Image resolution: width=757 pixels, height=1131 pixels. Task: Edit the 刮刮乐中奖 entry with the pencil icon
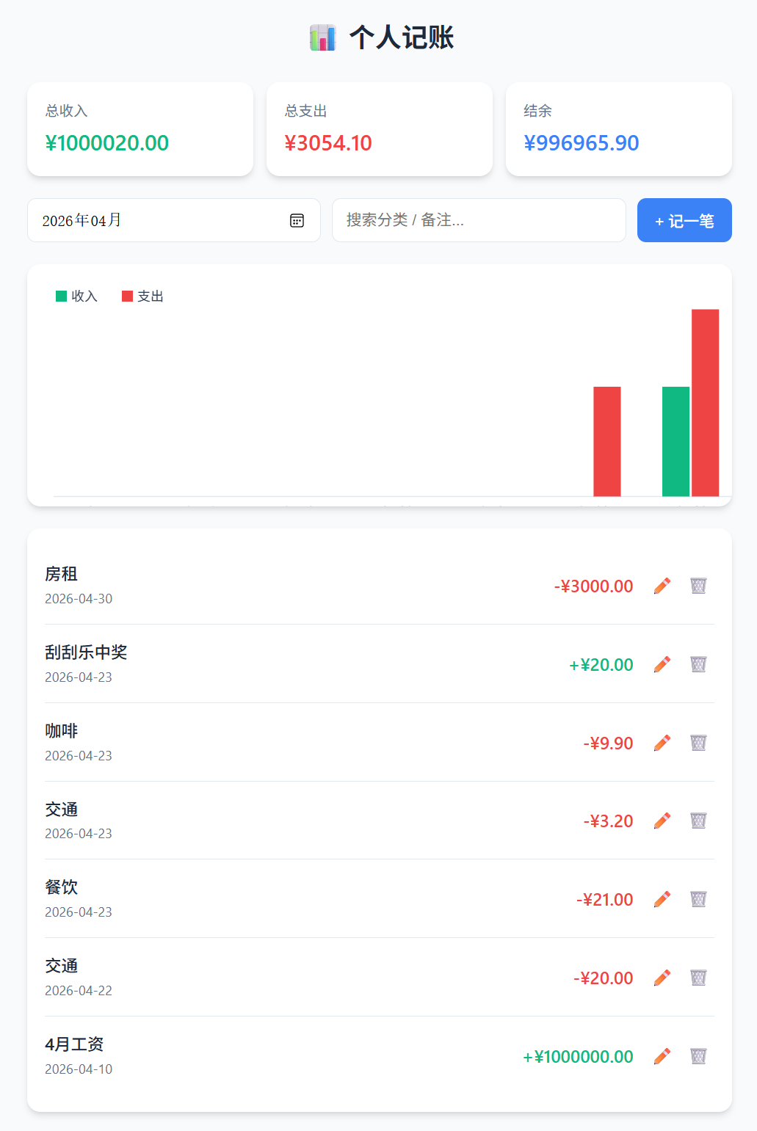662,664
